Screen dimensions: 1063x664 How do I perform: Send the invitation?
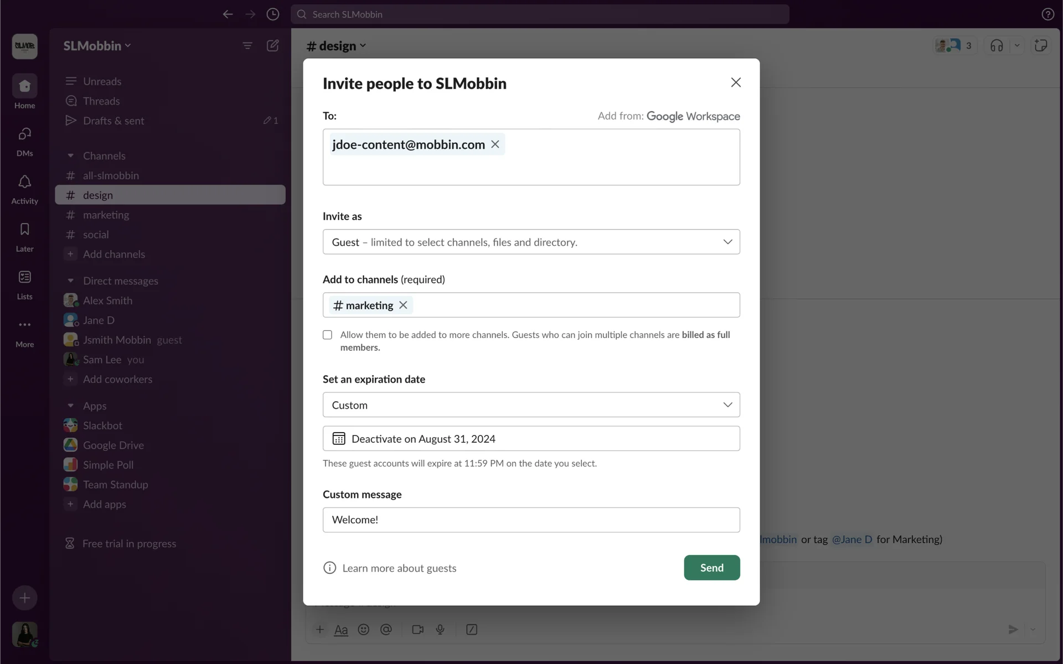coord(711,568)
